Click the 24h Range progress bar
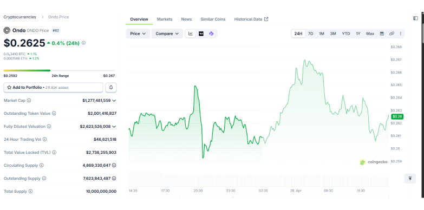The image size is (424, 210). coord(59,70)
